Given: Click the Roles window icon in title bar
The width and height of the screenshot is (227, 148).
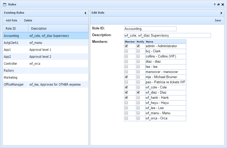Looking at the screenshot, I should [5, 4].
